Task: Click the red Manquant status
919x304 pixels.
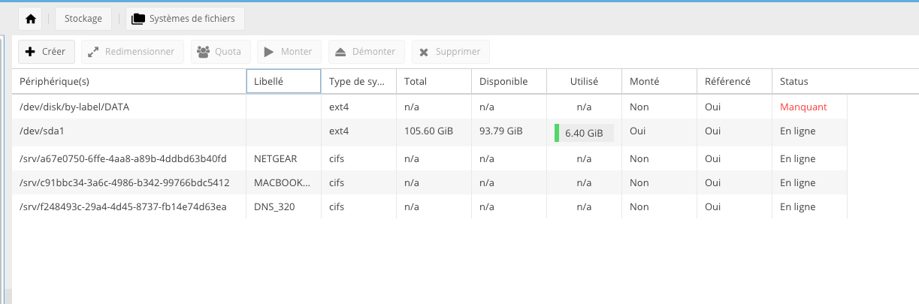Action: tap(803, 107)
